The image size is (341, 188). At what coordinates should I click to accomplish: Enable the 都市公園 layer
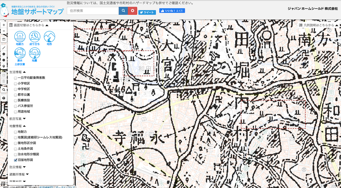coord(15,95)
